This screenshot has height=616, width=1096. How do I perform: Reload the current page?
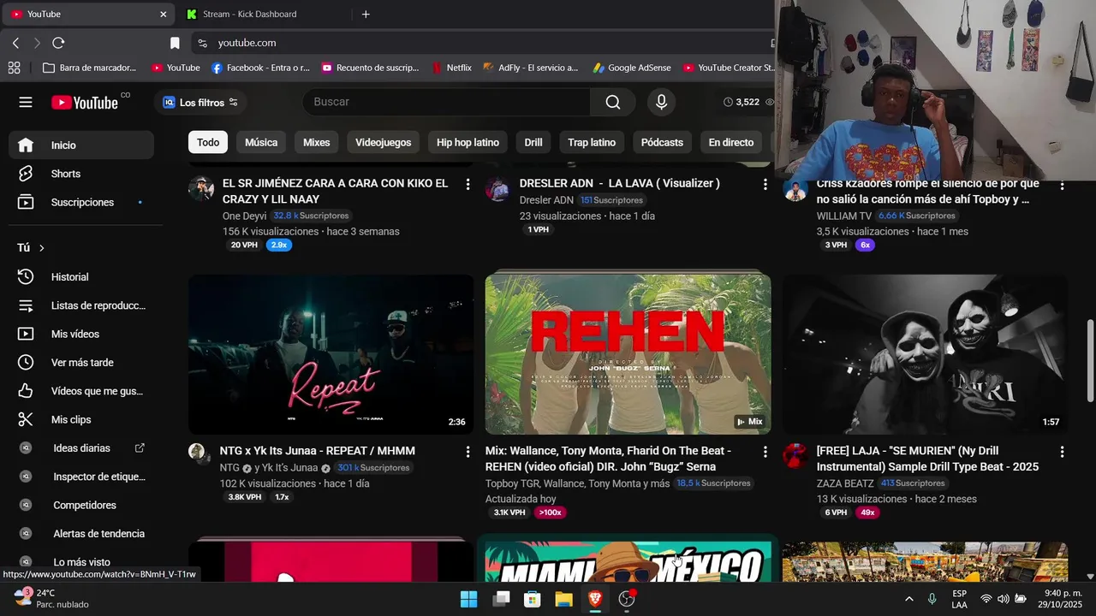click(58, 43)
